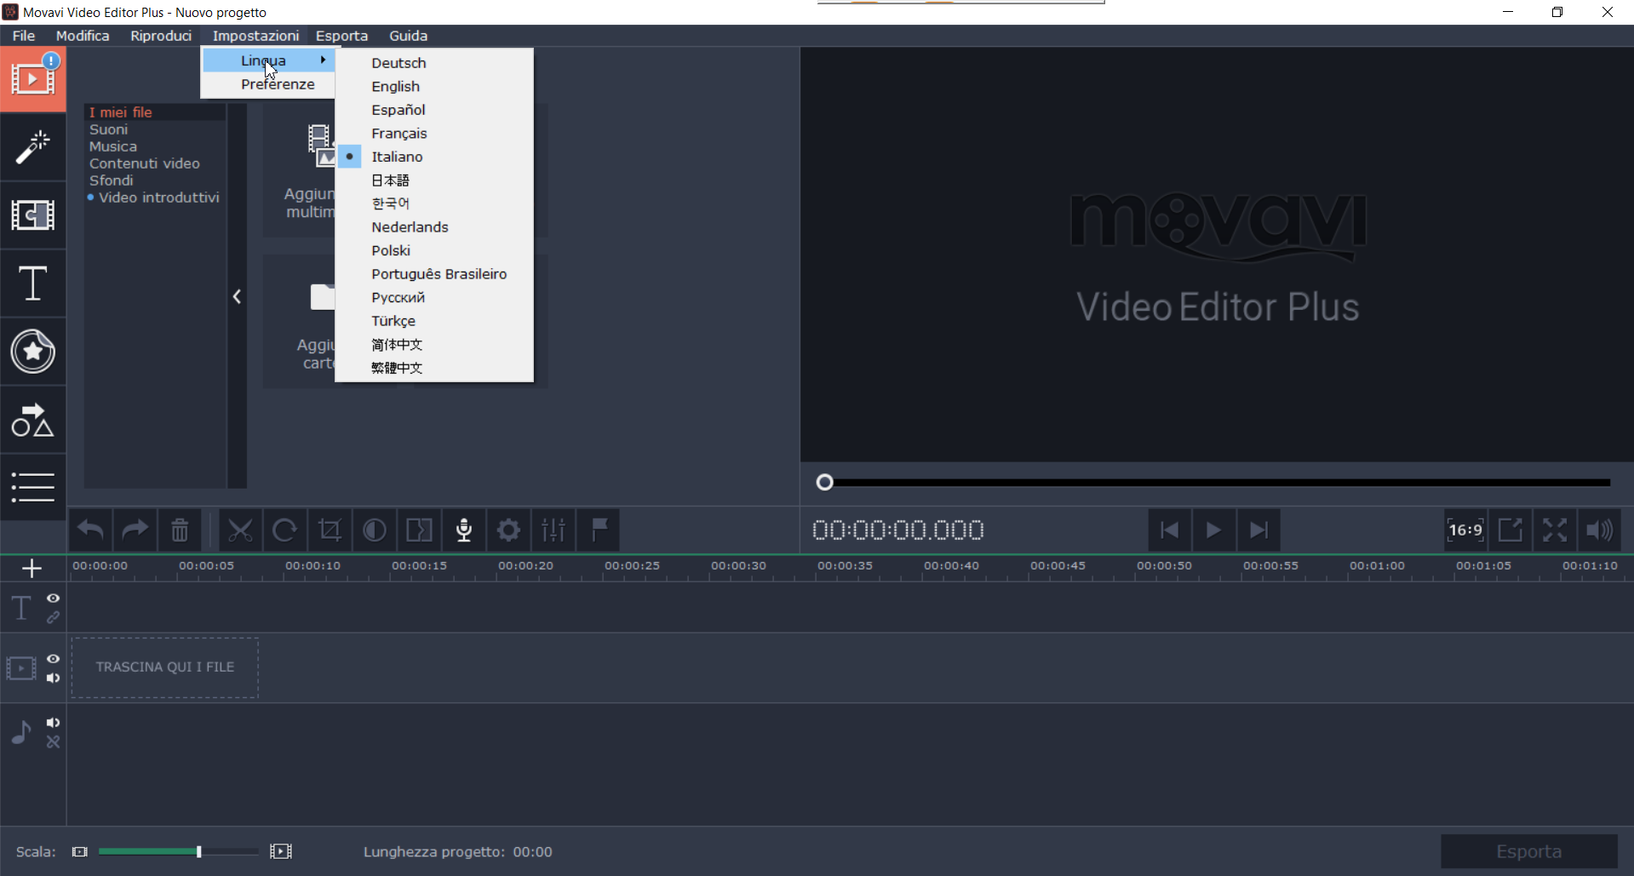Open the Transition wizard icon
Image resolution: width=1634 pixels, height=876 pixels.
click(x=419, y=530)
